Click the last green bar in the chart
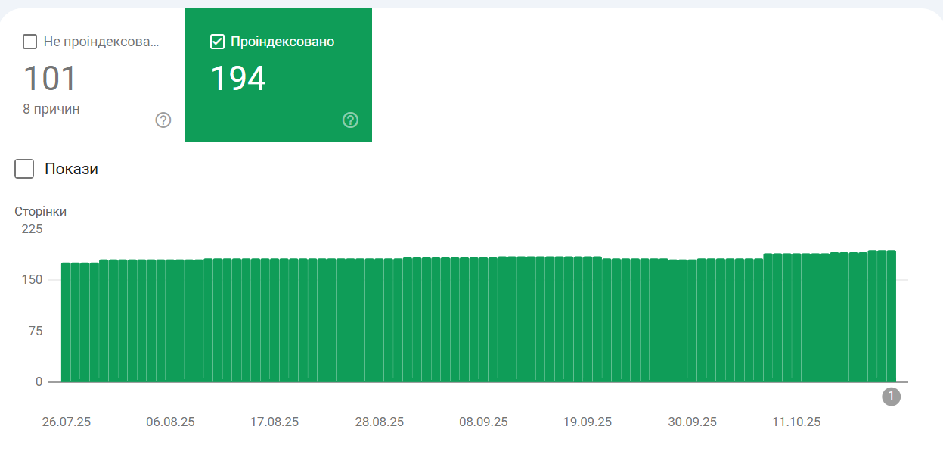Image resolution: width=943 pixels, height=470 pixels. (x=892, y=316)
